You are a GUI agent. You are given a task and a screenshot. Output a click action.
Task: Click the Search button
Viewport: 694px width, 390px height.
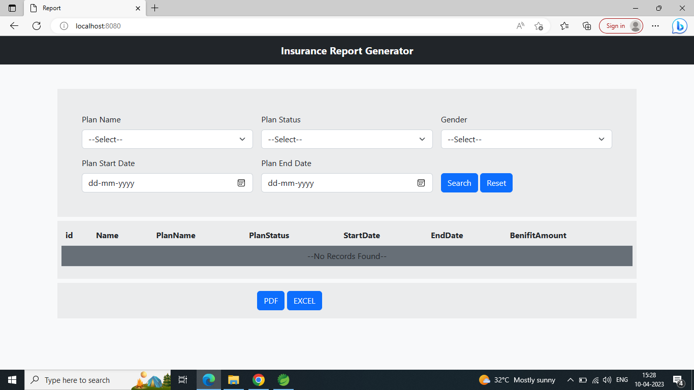point(459,183)
